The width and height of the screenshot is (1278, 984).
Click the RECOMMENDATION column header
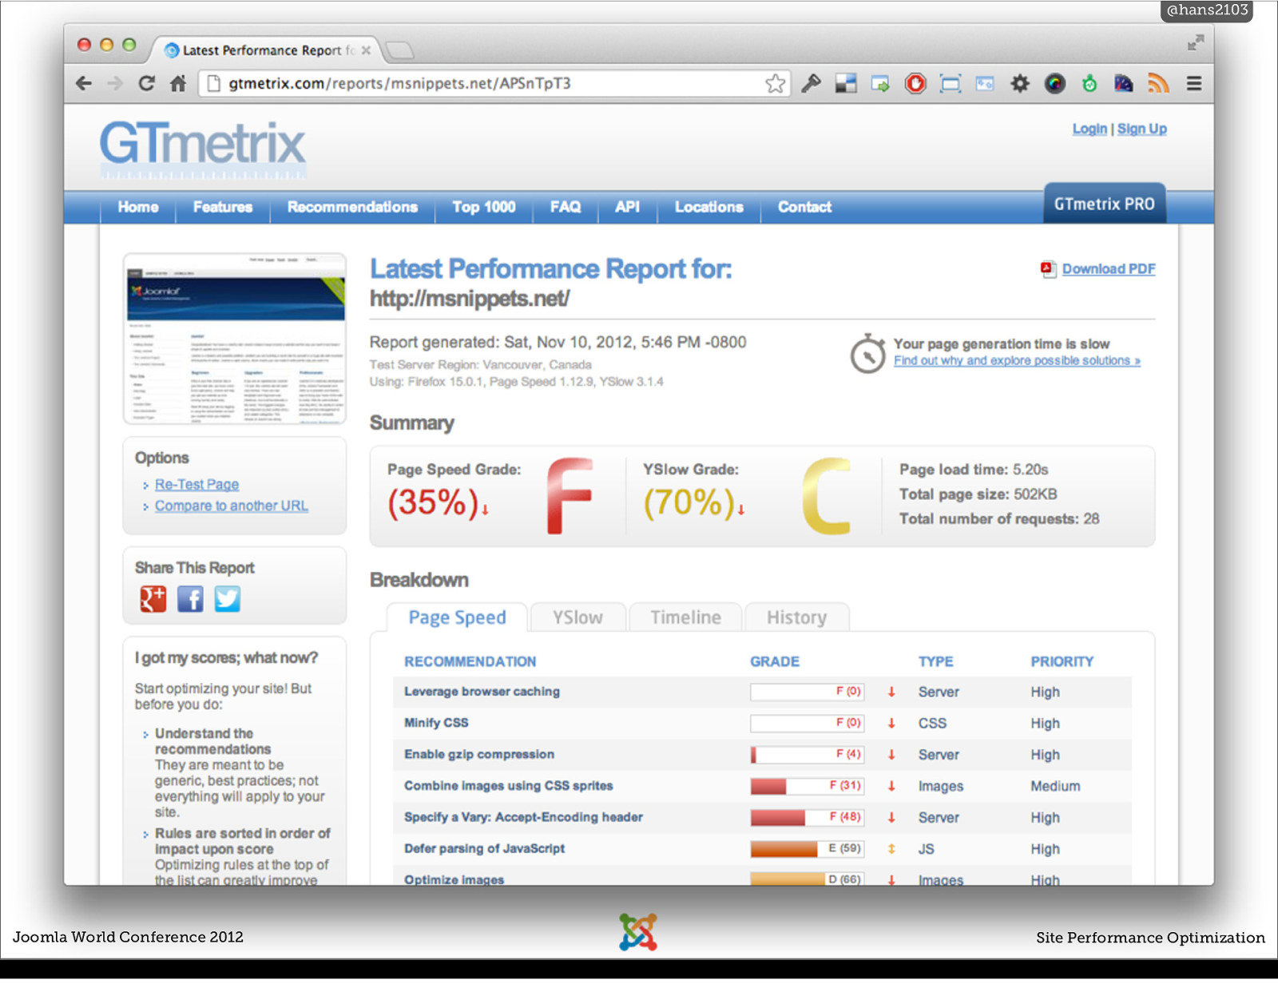tap(470, 661)
